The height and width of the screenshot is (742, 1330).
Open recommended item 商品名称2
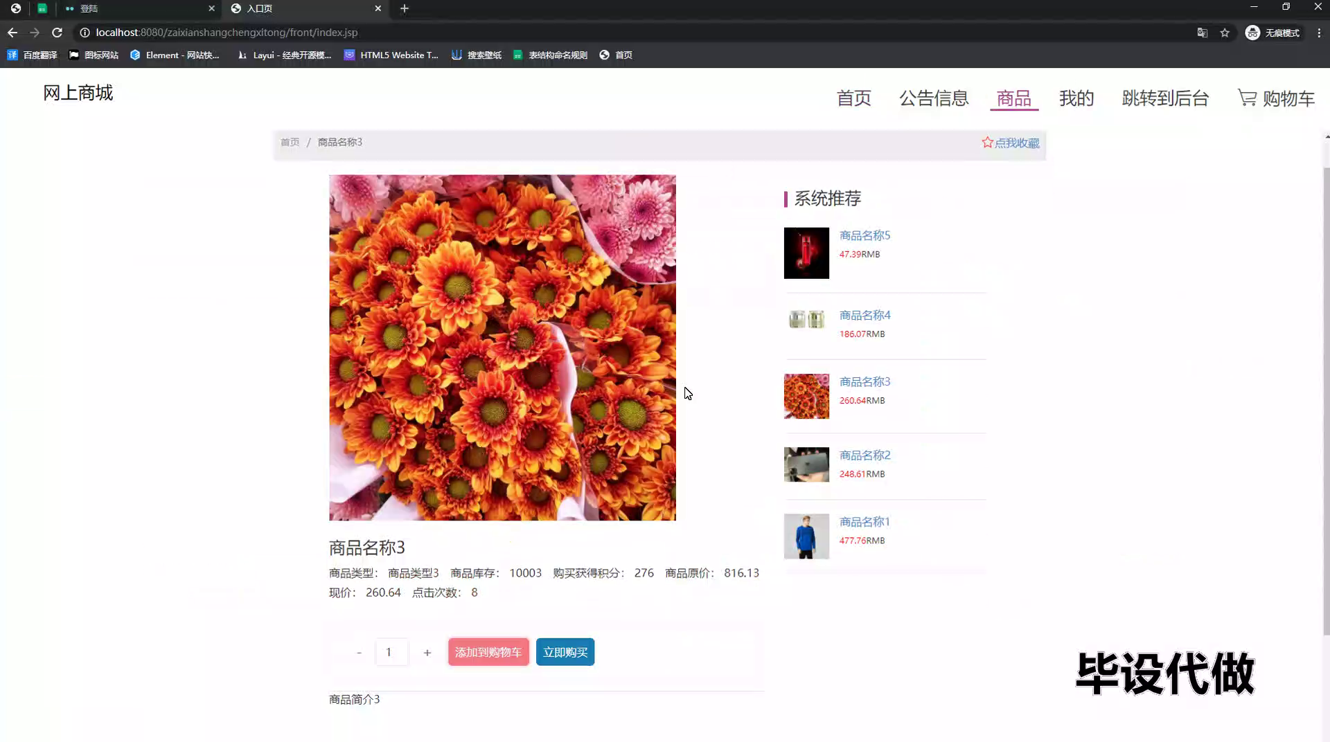point(864,455)
